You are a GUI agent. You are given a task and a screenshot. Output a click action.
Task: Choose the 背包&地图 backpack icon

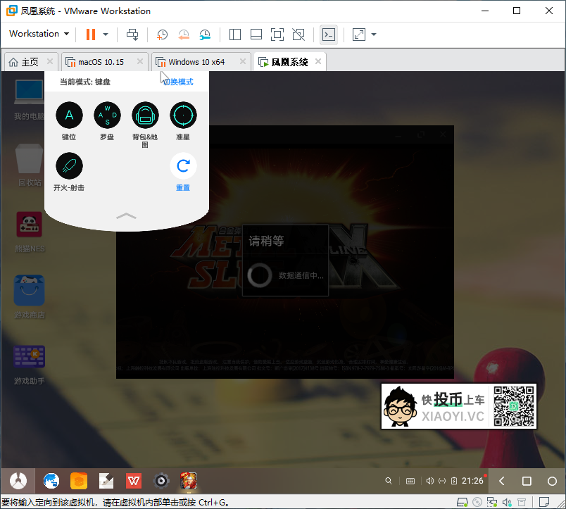point(145,115)
